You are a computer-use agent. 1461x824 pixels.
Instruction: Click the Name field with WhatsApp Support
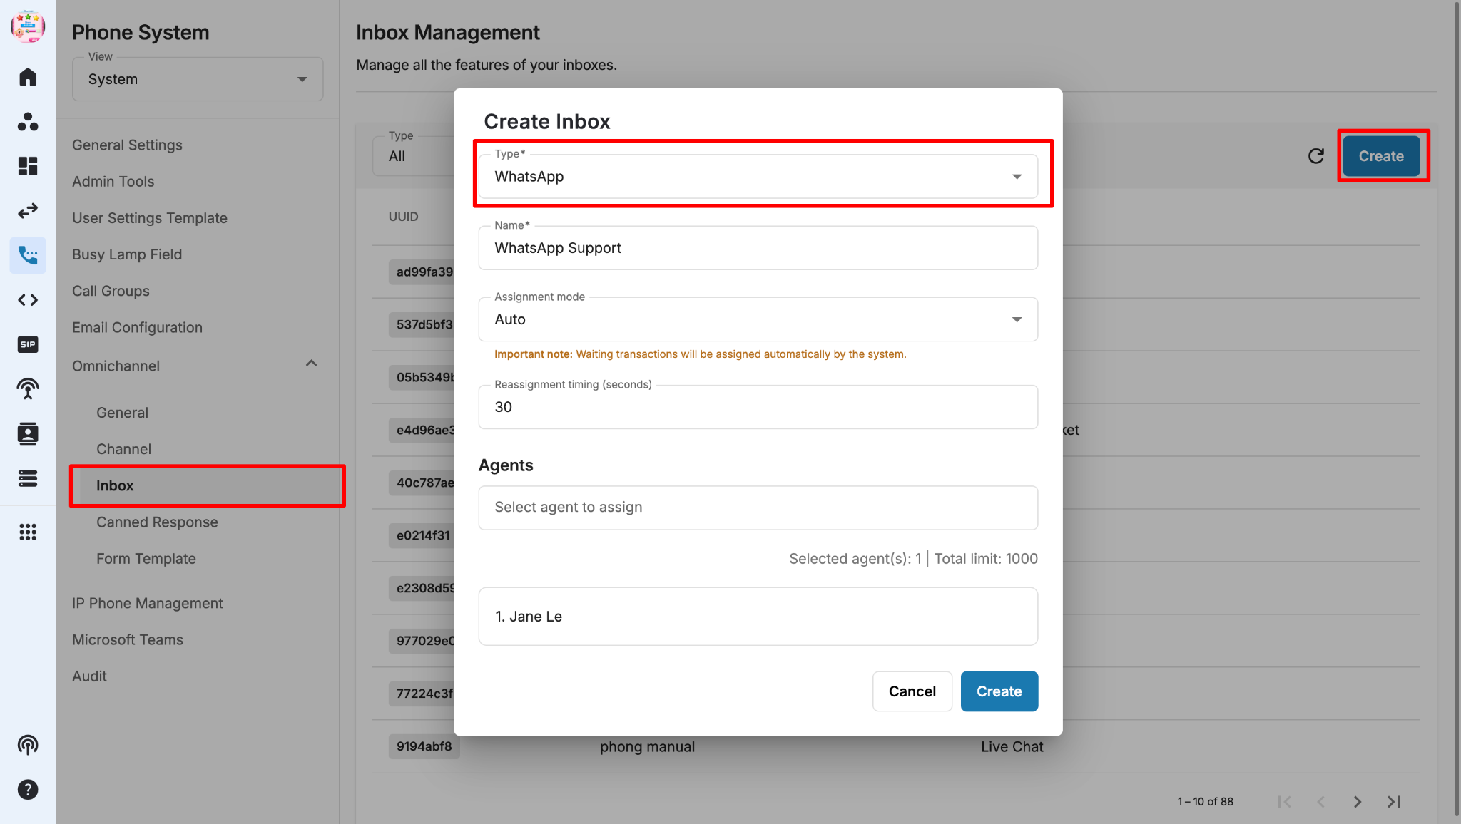pos(758,248)
